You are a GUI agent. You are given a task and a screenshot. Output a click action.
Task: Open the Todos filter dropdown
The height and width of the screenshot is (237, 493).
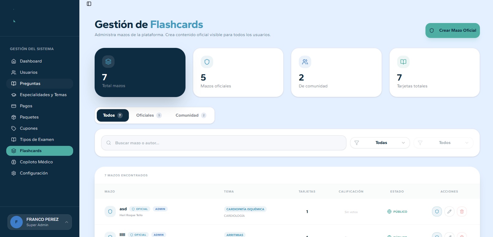(x=444, y=143)
